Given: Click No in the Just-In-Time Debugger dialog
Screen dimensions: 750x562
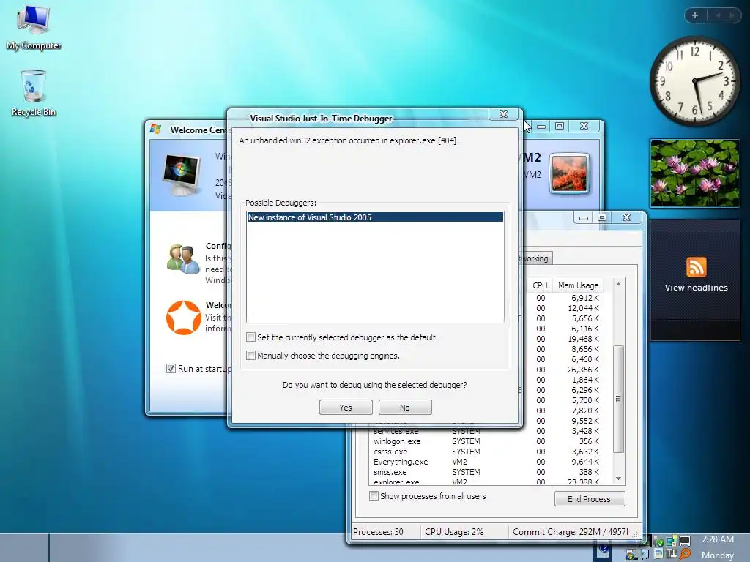Looking at the screenshot, I should tap(405, 407).
